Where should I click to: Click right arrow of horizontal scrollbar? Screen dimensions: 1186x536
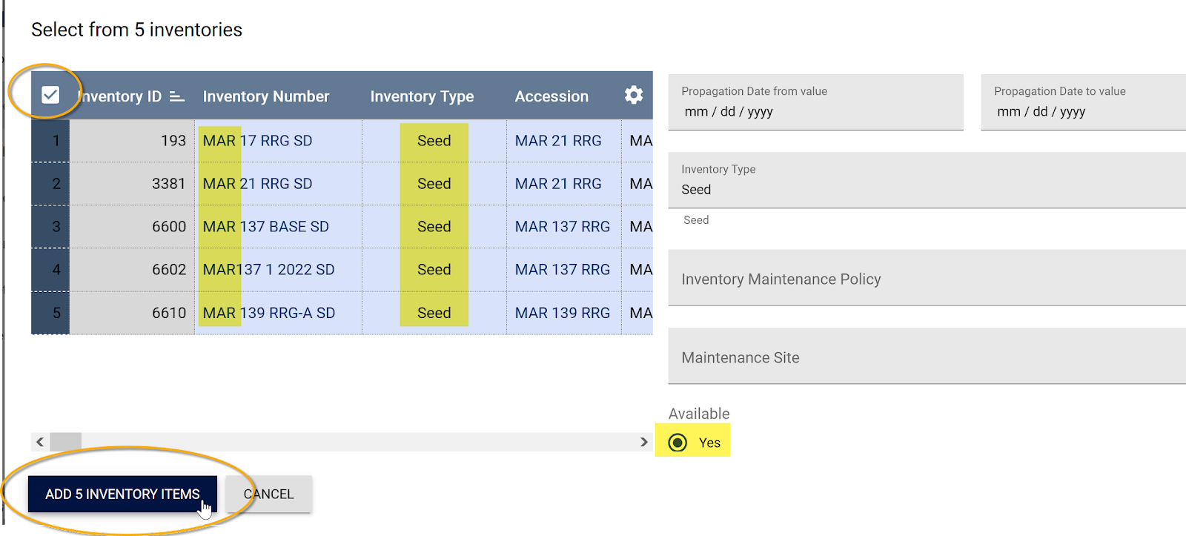643,442
